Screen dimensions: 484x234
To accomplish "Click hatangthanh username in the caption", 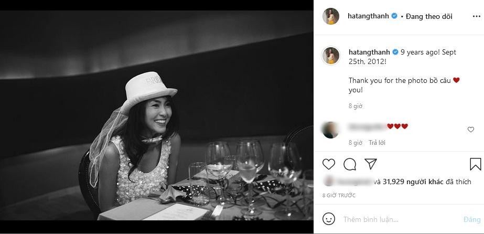I will (369, 52).
